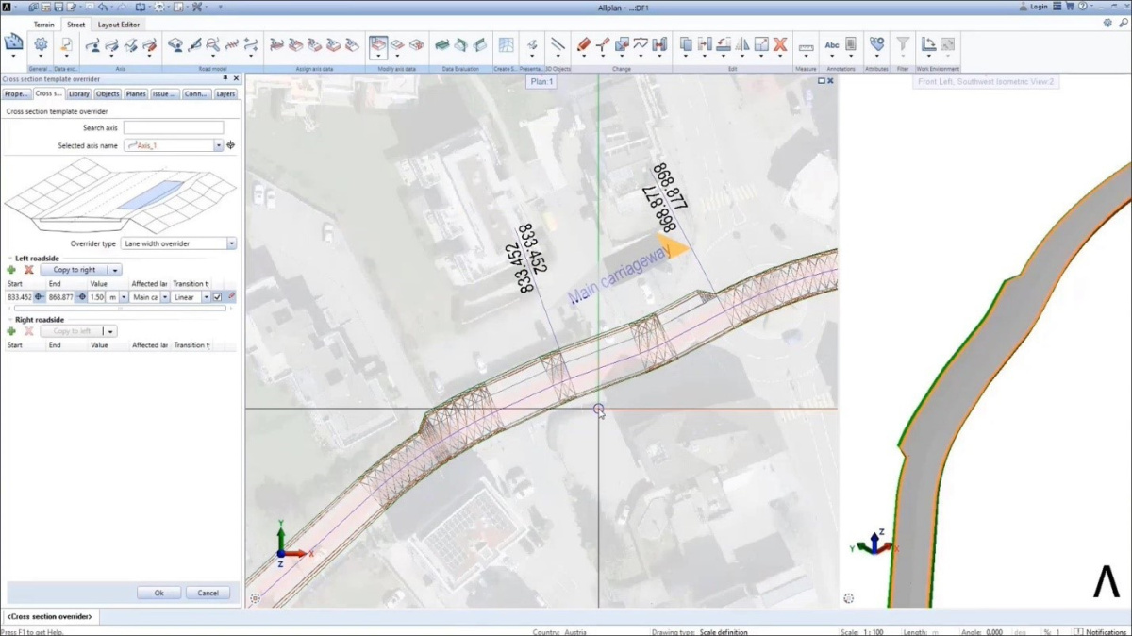Open the Layers panel tab
This screenshot has height=636, width=1132.
tap(225, 93)
